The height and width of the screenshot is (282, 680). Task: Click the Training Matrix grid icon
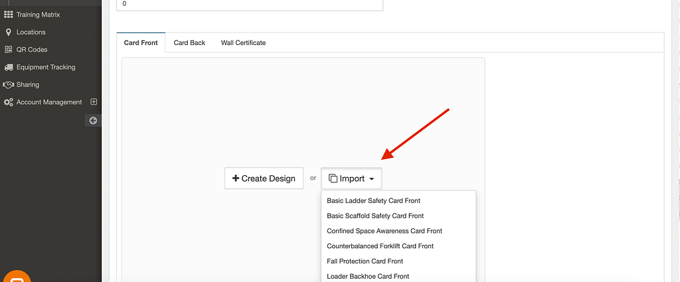(9, 14)
